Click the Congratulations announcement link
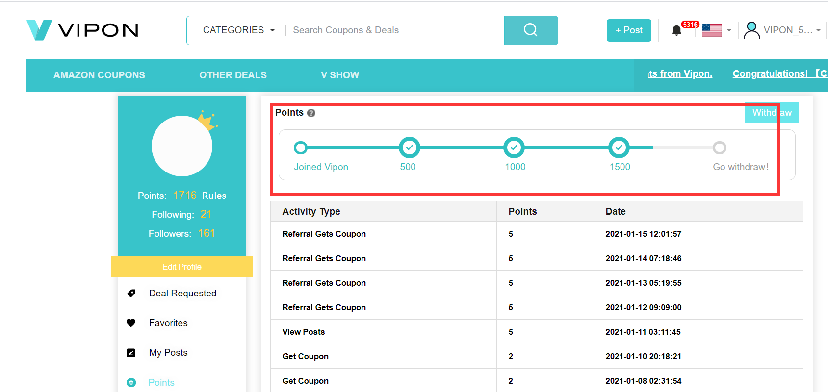 click(780, 73)
